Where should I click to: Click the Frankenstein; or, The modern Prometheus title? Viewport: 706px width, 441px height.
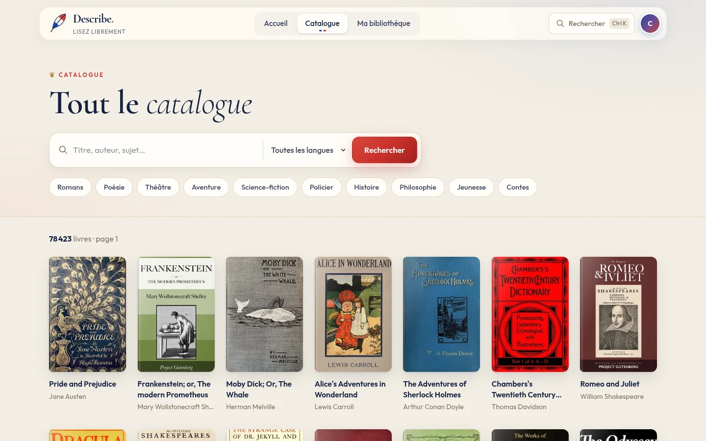coord(174,390)
